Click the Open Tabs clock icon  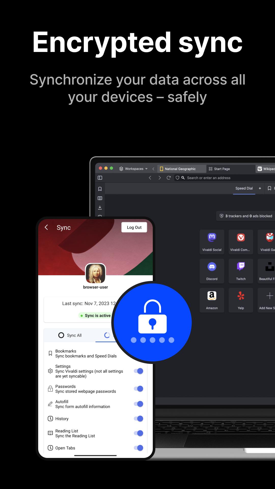[50, 448]
